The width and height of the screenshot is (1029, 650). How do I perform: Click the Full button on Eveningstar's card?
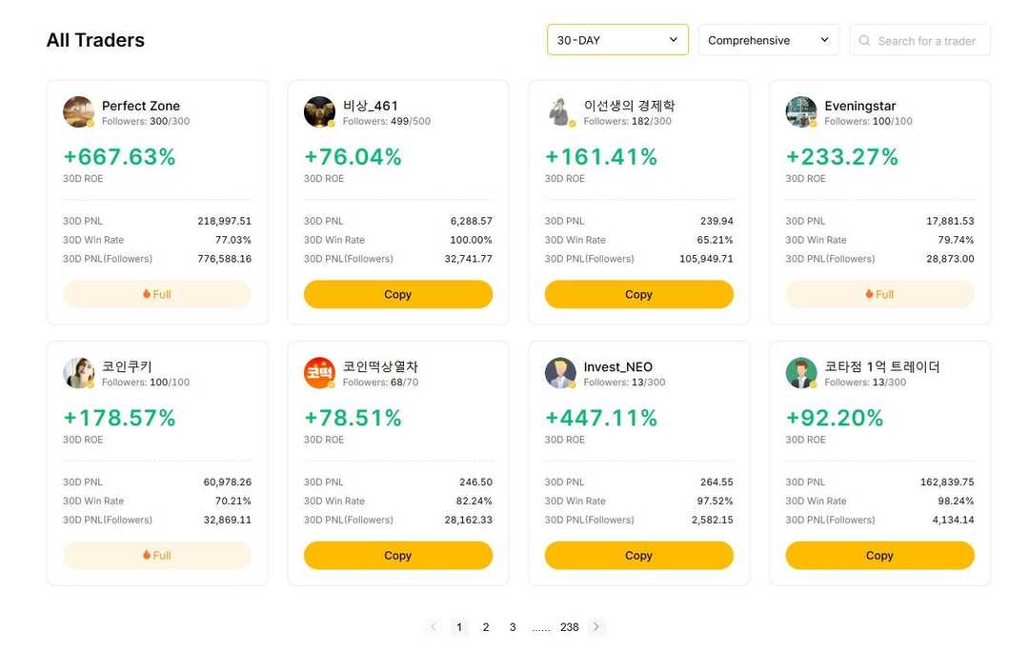879,295
